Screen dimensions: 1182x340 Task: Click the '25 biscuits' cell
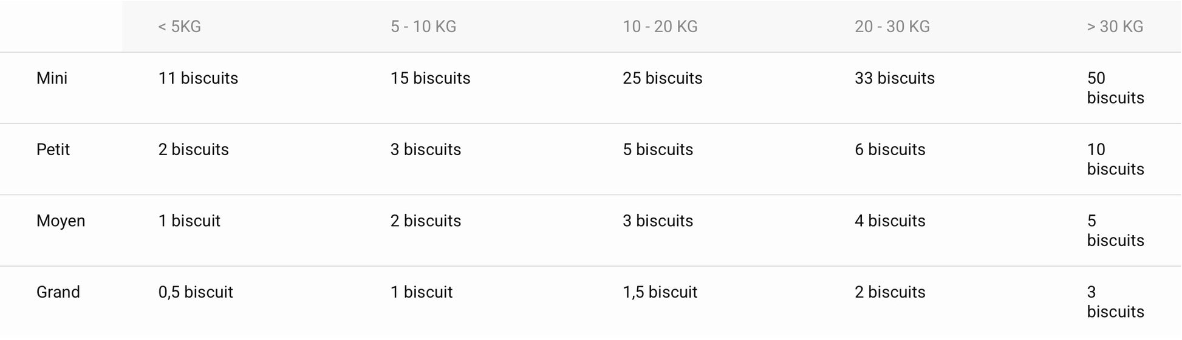(662, 78)
